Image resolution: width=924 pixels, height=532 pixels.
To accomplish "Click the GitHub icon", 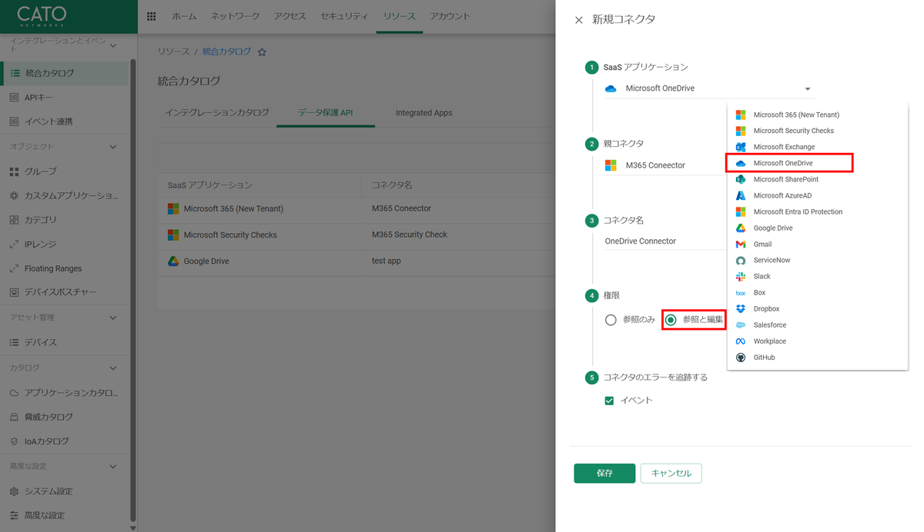I will click(x=741, y=357).
